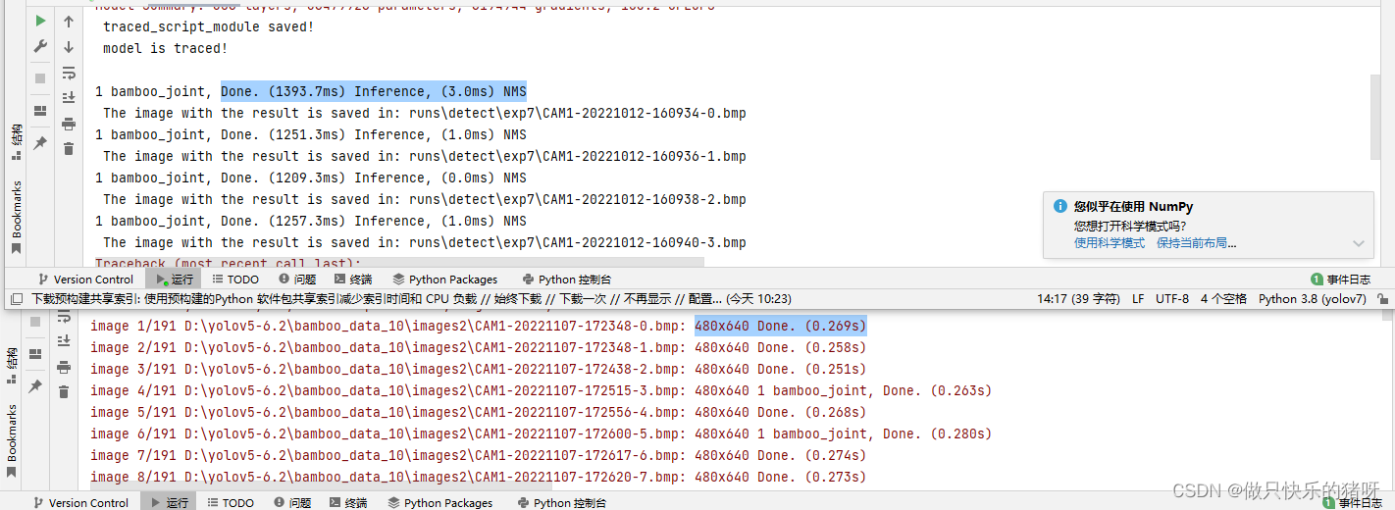Clear all trash icon, upper window
Screen dimensions: 1395x510
69,149
